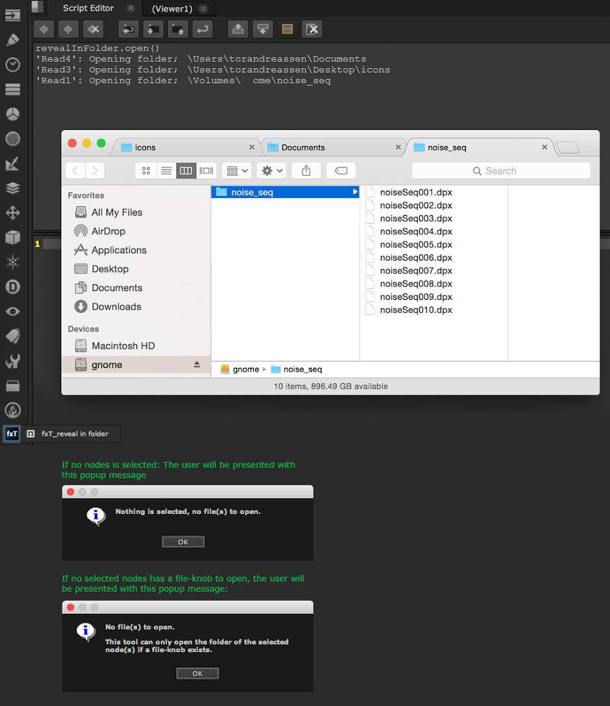Switch Finder to icon view
Screen dimensions: 610x706
pos(146,171)
